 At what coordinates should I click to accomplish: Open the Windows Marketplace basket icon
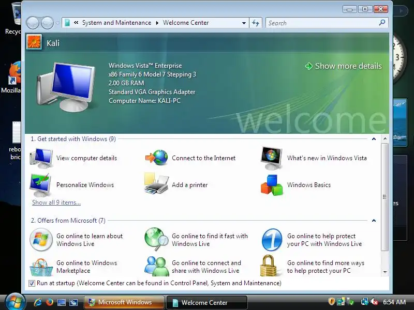41,267
